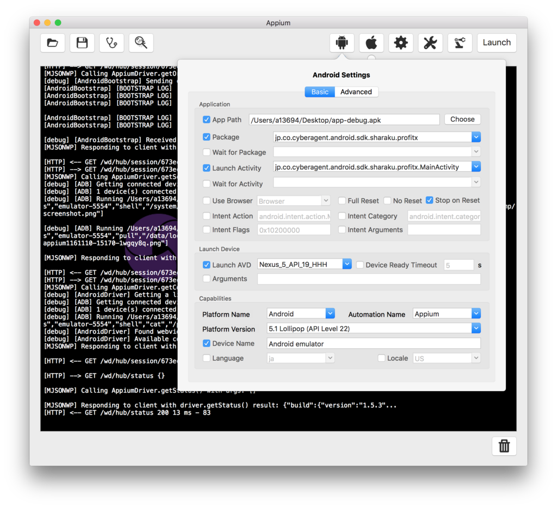Image resolution: width=557 pixels, height=508 pixels.
Task: Open the Inspector magnifier icon
Action: (x=141, y=43)
